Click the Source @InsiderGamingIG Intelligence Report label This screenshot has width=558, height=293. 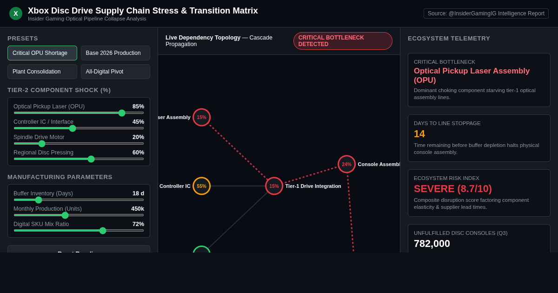(x=486, y=13)
